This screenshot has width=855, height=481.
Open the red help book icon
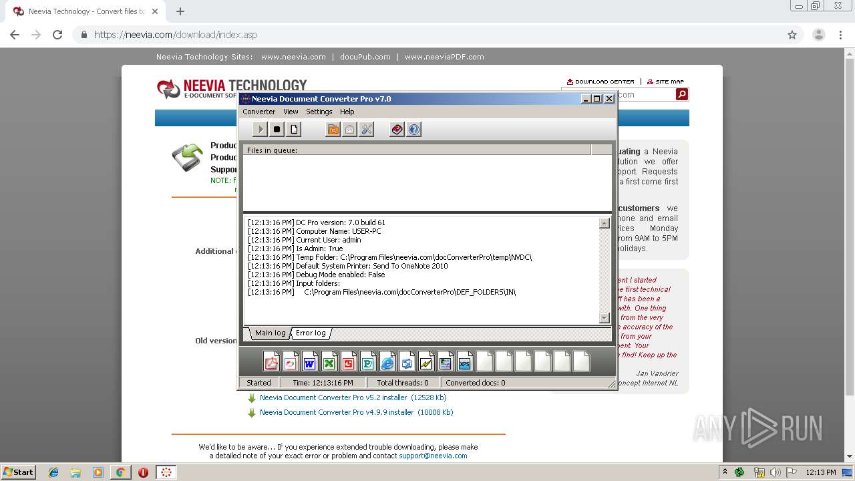397,130
